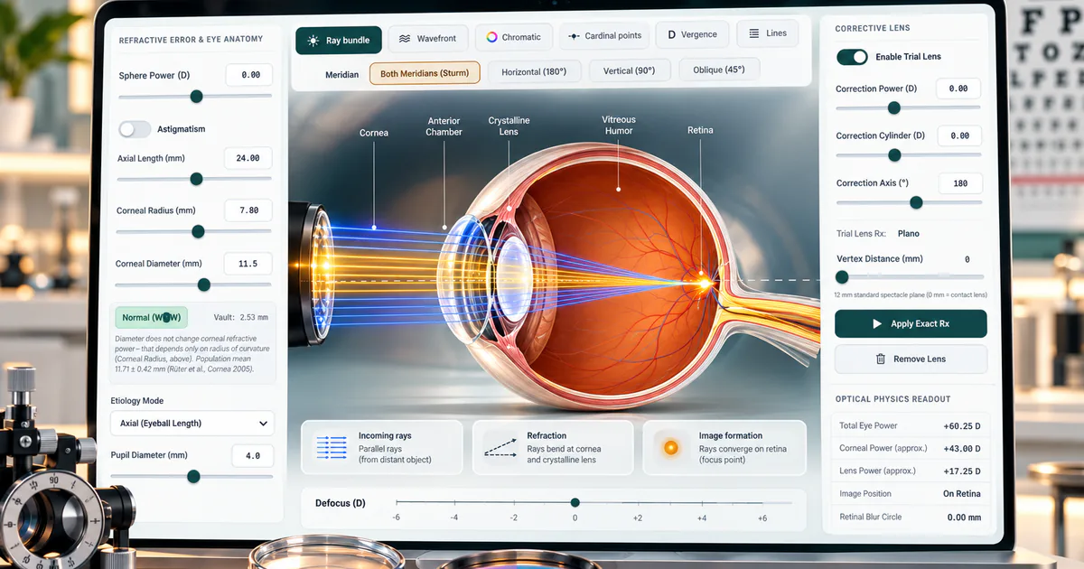Click the Corneal Radius slider handle
1084x569 pixels.
click(198, 232)
